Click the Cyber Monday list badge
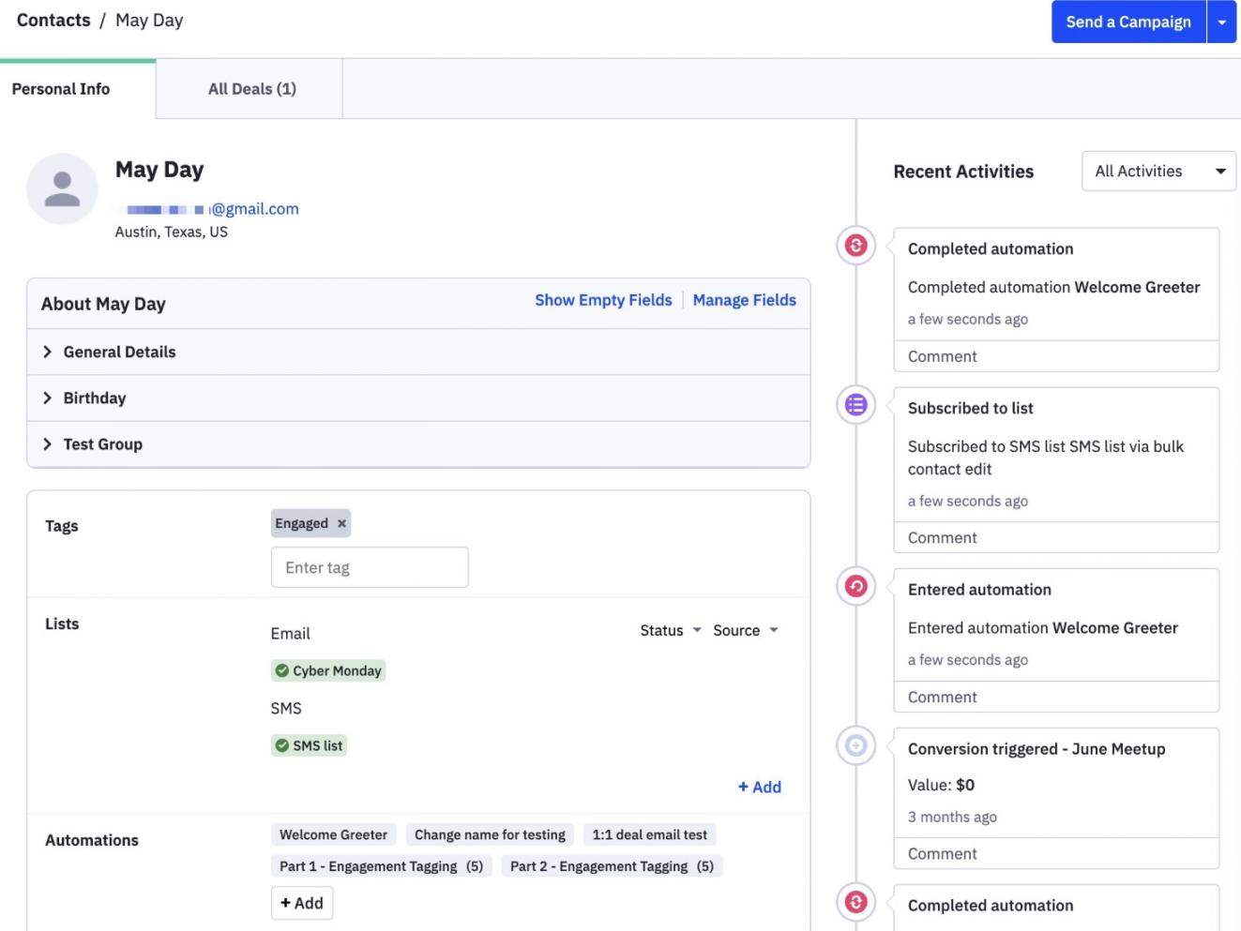The image size is (1241, 931). (328, 670)
